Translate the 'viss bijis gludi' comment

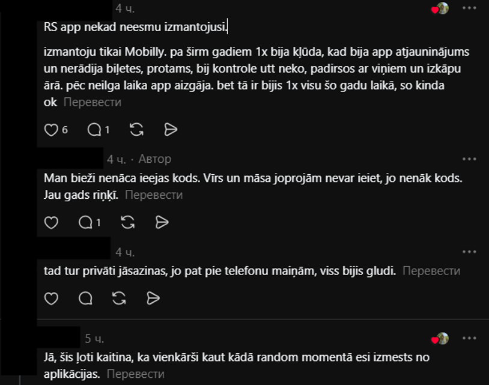pyautogui.click(x=431, y=271)
